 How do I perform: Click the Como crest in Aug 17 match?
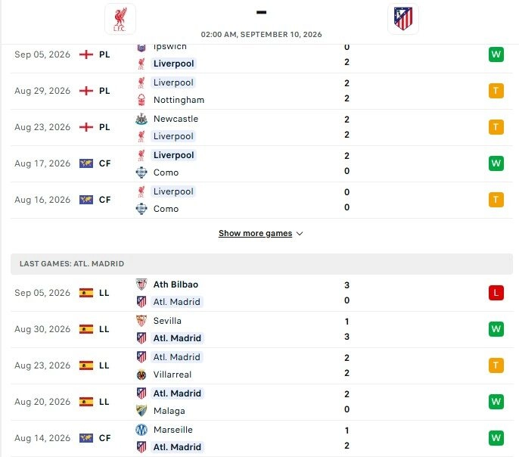coord(141,173)
